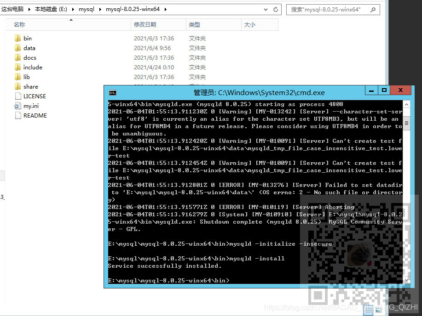Click the cmd.exe title bar icon
This screenshot has height=316, width=422.
pyautogui.click(x=113, y=93)
